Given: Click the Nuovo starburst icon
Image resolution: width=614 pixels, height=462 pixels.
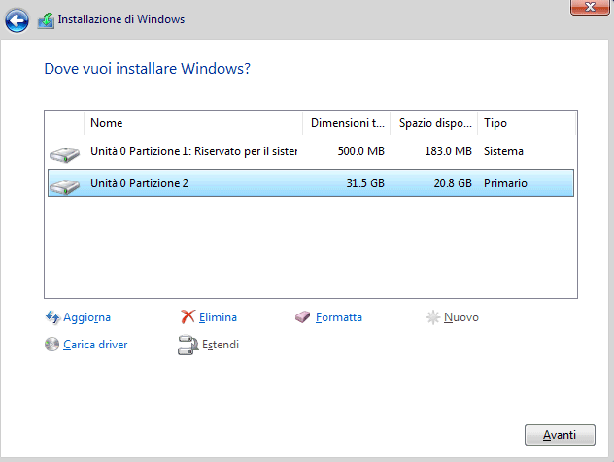Looking at the screenshot, I should coord(433,317).
